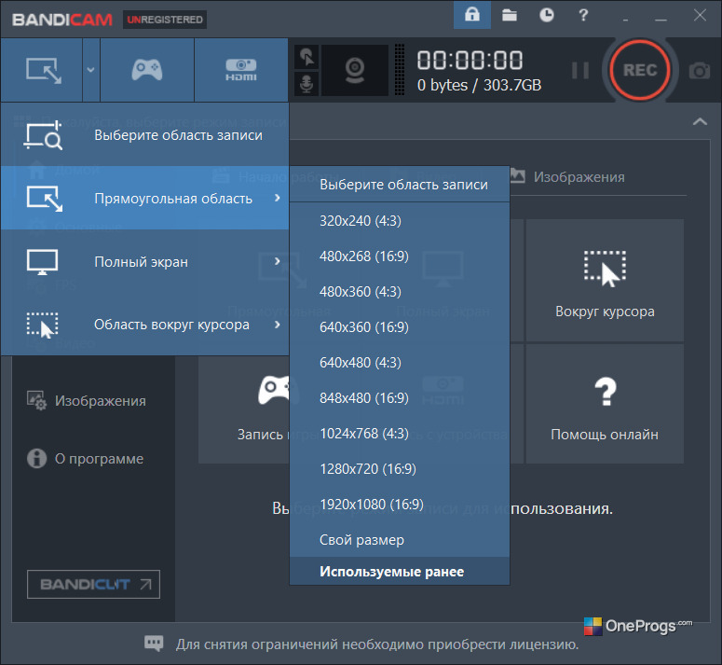Expand the "Область вокруг курсора" submenu arrow
Viewport: 722px width, 665px height.
(278, 325)
